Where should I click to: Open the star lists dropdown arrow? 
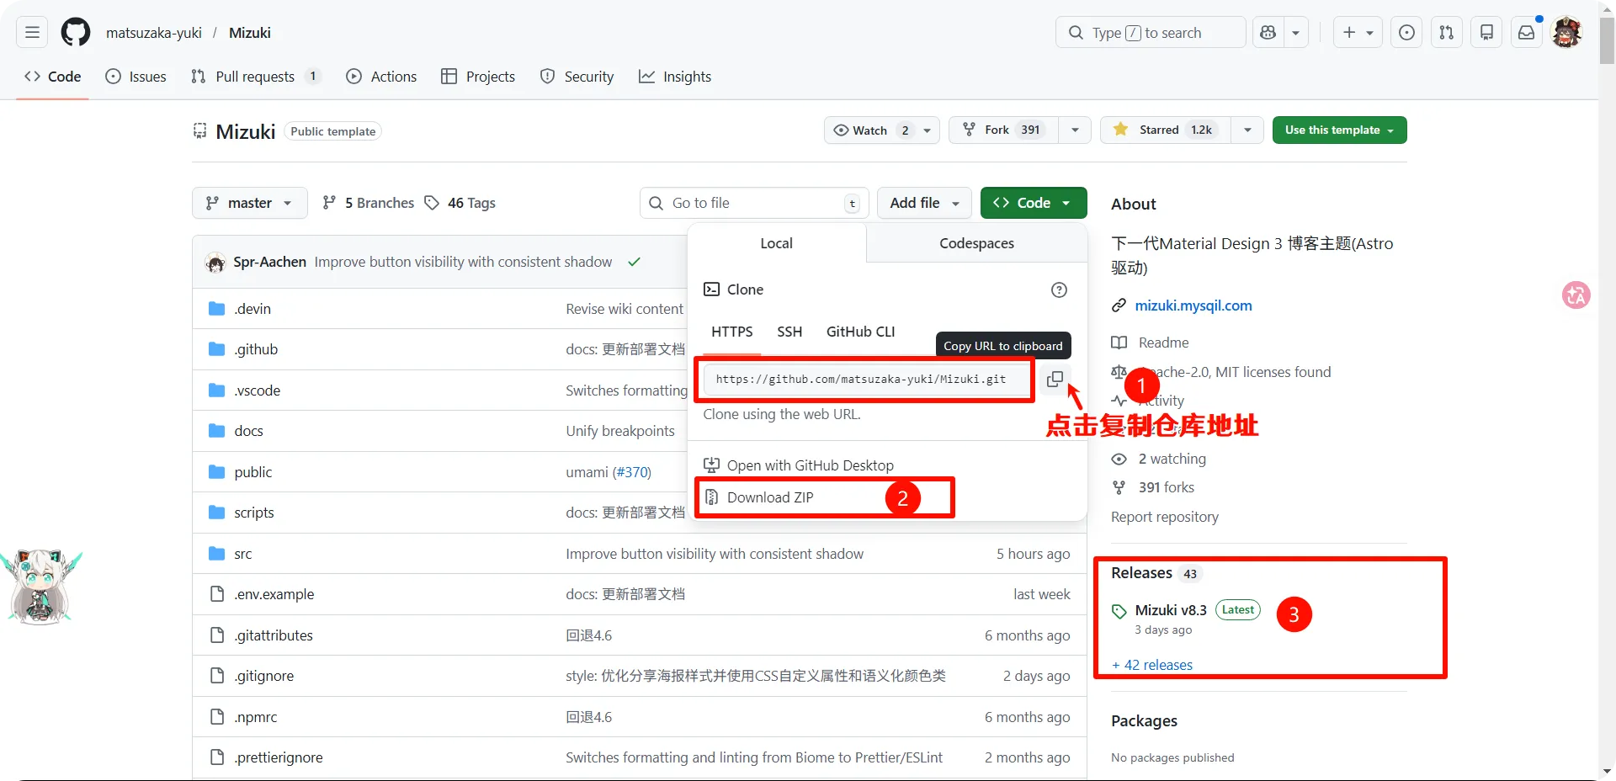[x=1247, y=130]
